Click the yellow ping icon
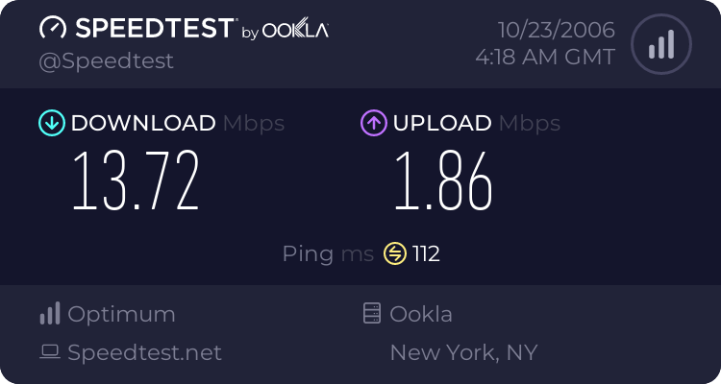This screenshot has height=384, width=721. tap(394, 253)
